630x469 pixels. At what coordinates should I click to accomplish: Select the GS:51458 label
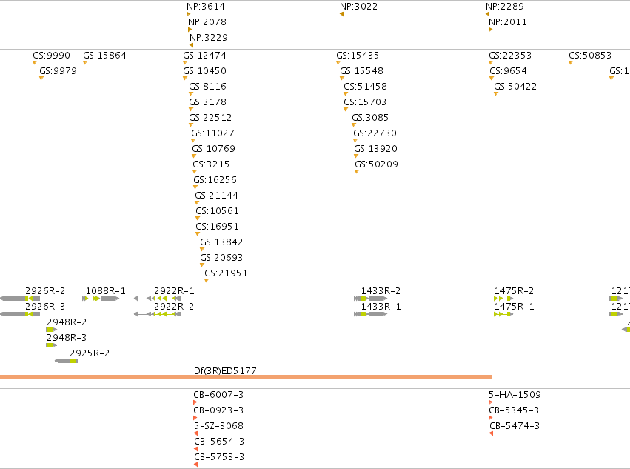[366, 87]
